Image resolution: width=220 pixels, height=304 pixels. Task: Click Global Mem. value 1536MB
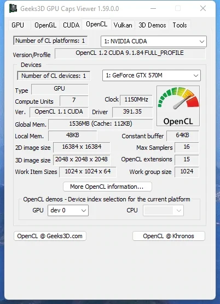[101, 124]
